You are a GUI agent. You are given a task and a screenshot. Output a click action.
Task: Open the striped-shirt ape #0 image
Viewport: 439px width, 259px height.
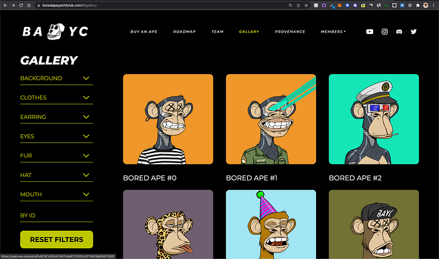[x=168, y=119]
